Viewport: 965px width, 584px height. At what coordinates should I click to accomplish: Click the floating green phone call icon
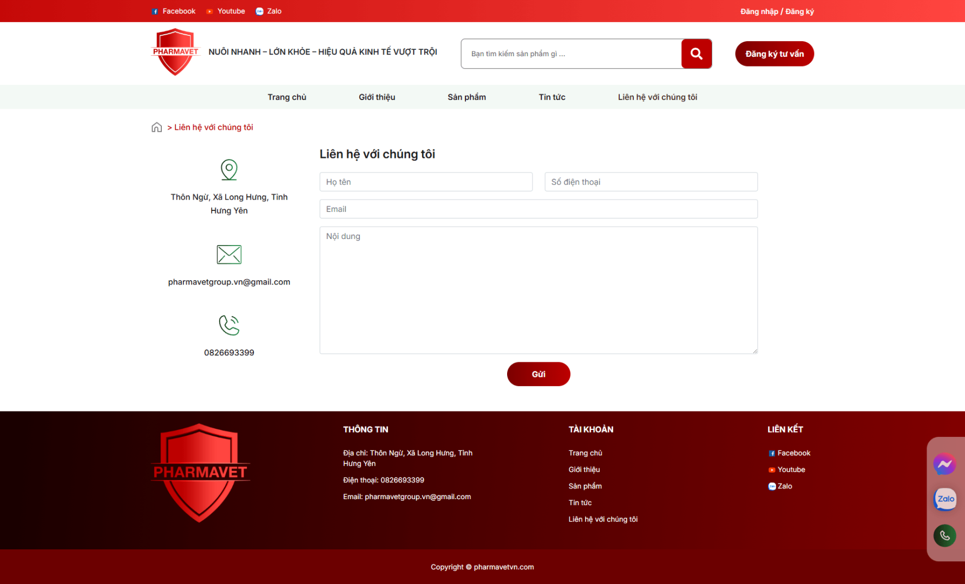(x=944, y=535)
